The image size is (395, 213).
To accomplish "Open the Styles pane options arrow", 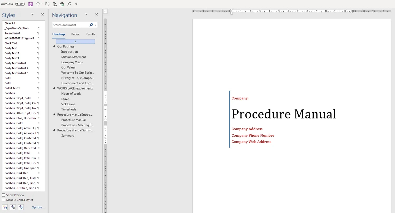I will coord(32,14).
